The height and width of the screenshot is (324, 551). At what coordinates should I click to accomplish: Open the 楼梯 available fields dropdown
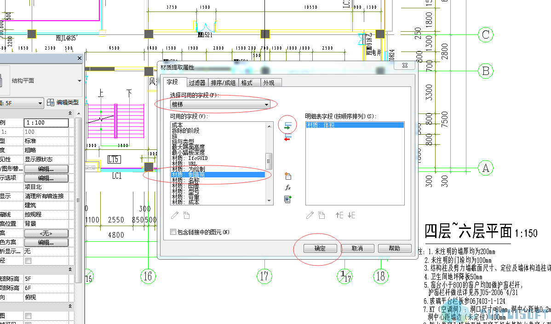220,105
